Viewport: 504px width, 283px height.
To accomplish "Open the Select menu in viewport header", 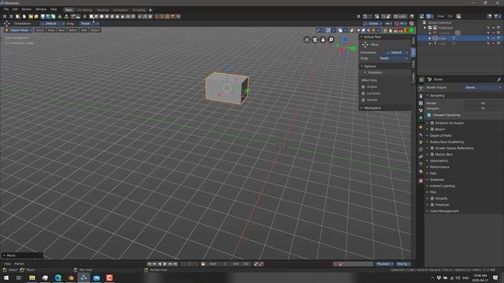I will point(73,30).
